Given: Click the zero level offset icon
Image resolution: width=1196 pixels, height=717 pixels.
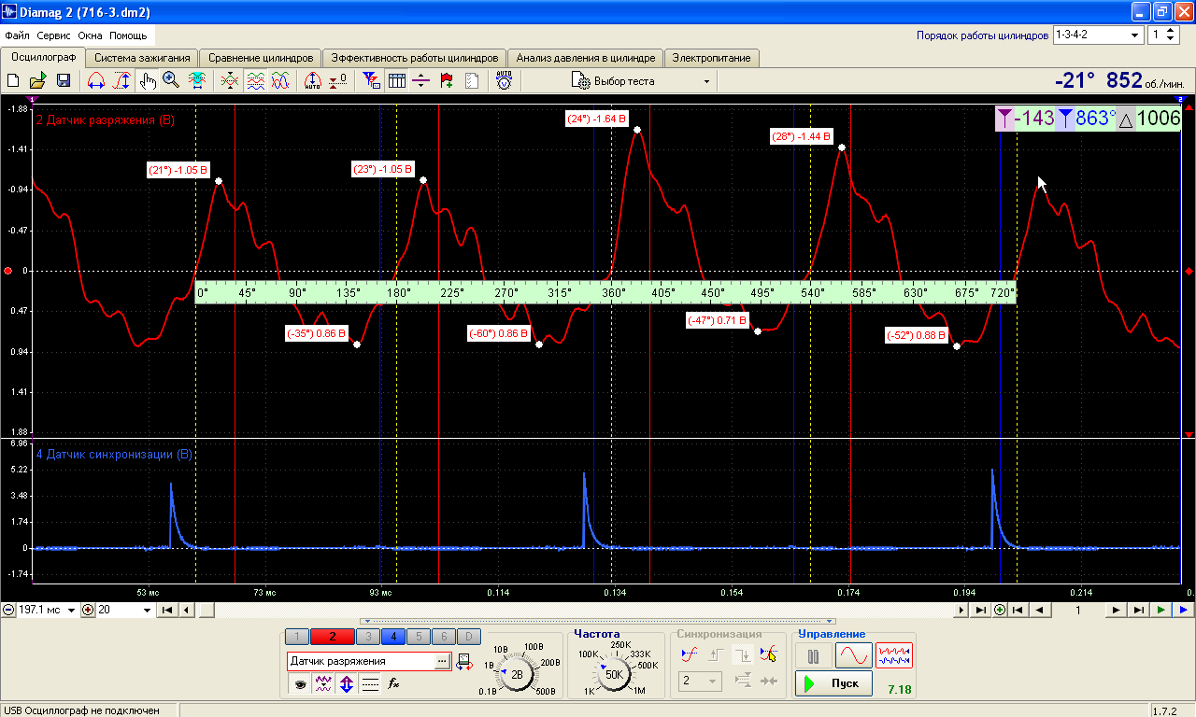Looking at the screenshot, I should [339, 81].
